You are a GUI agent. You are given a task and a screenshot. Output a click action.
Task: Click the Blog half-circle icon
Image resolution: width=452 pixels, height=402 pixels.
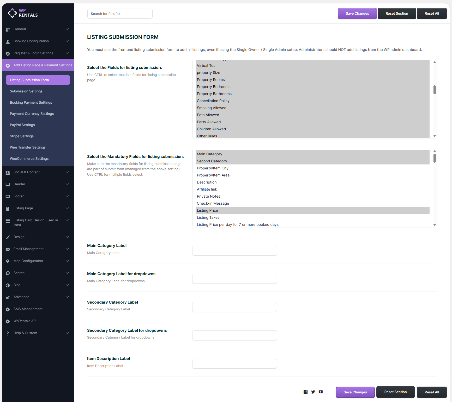click(x=8, y=285)
